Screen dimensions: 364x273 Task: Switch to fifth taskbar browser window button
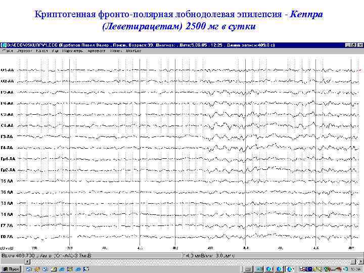[290, 269]
